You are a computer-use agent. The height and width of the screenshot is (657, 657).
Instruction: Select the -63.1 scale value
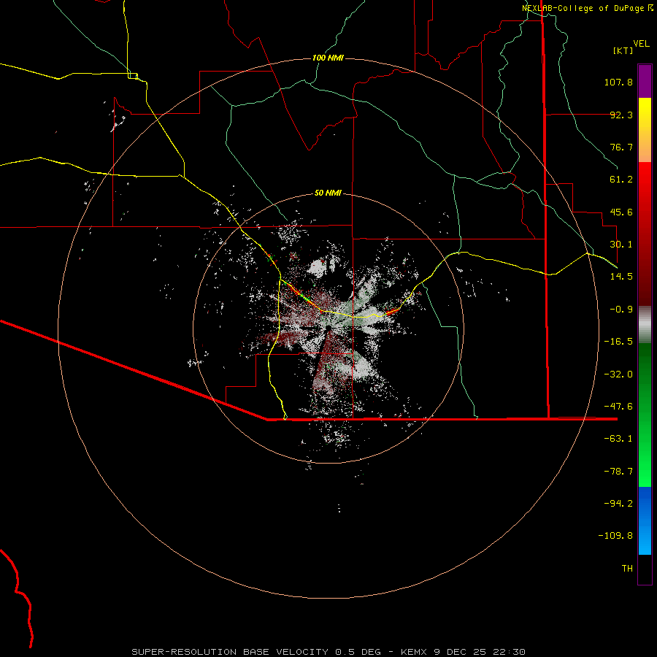(x=618, y=439)
